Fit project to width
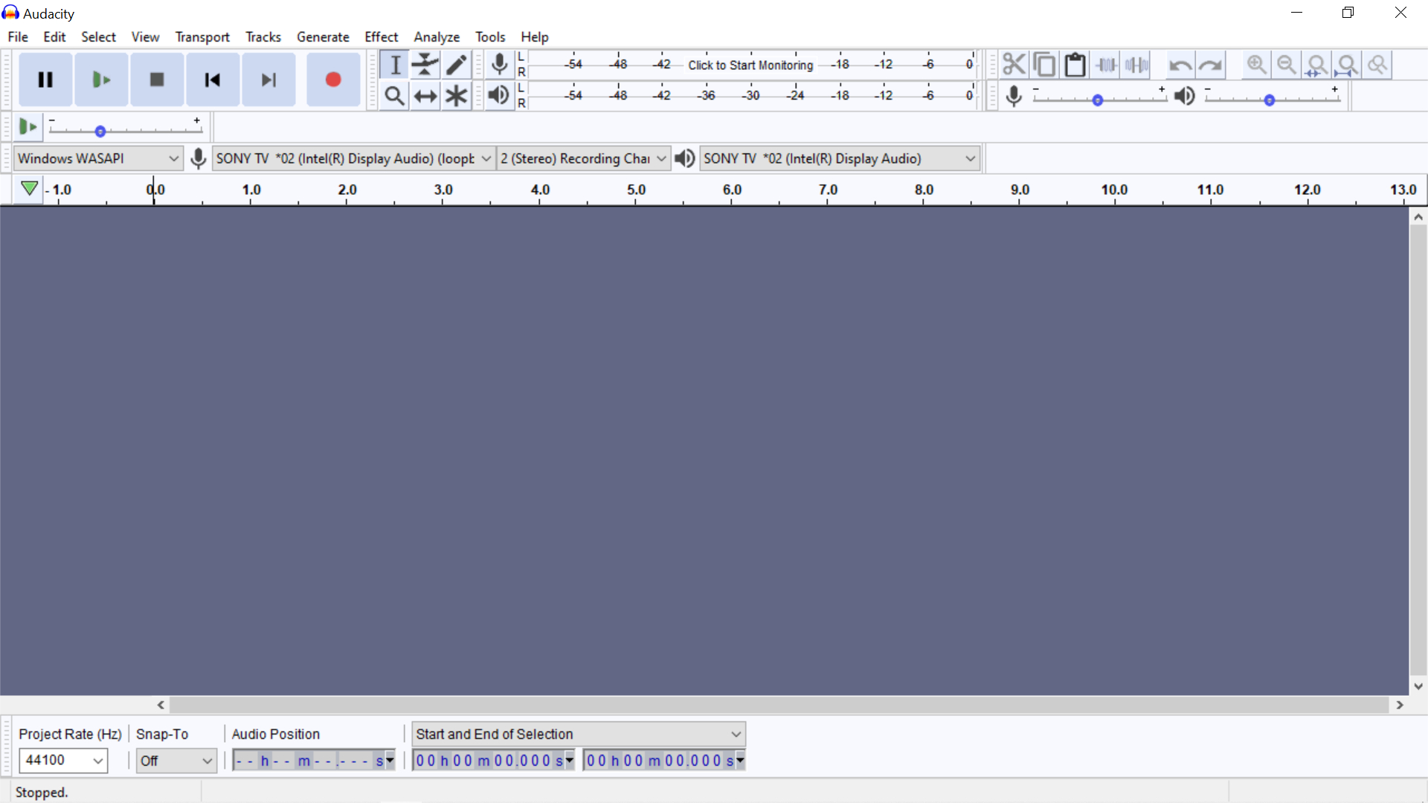The image size is (1428, 803). click(x=1347, y=65)
